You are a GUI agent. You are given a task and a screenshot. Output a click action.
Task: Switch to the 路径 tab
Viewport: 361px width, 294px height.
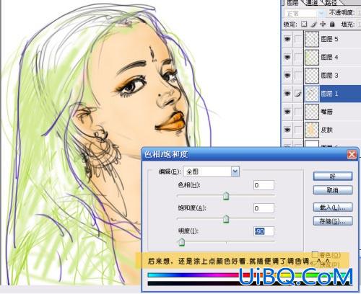[331, 3]
